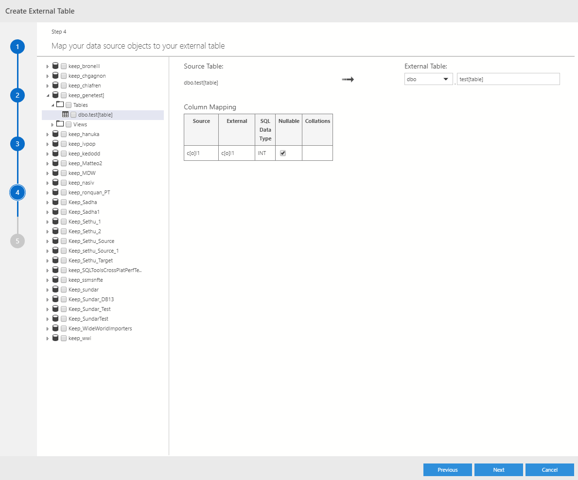Image resolution: width=578 pixels, height=480 pixels.
Task: Check the keep_genetest] database checkbox
Action: coord(63,95)
